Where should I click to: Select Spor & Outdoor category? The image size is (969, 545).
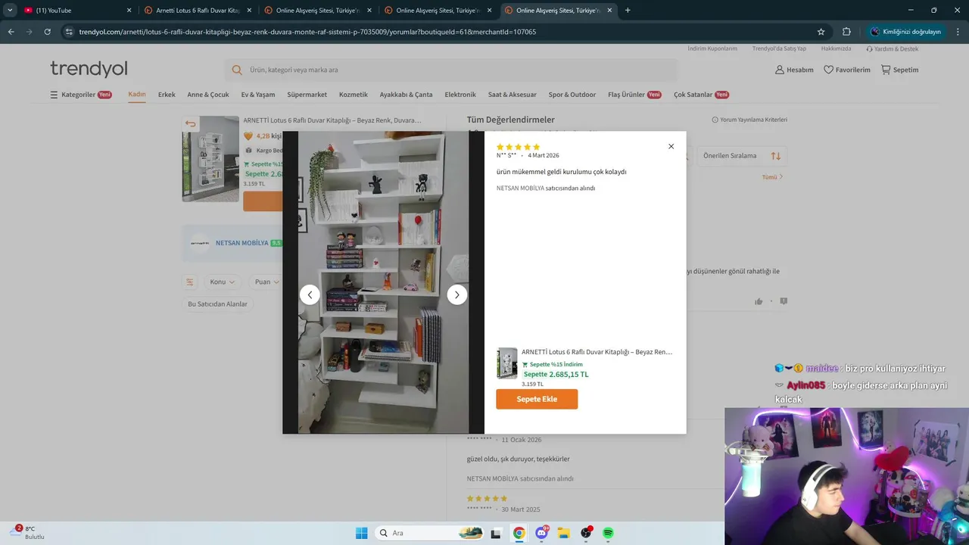(x=572, y=95)
